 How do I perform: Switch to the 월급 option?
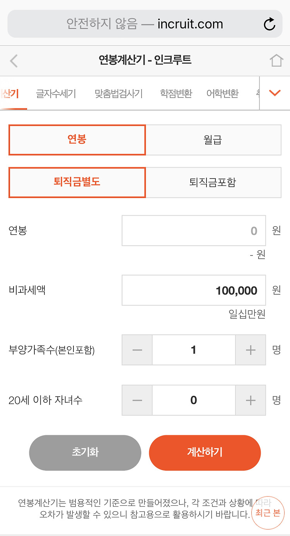(213, 140)
